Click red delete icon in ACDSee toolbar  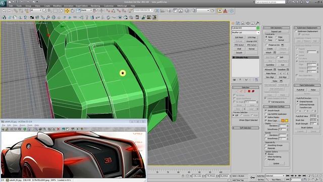[x=59, y=129]
